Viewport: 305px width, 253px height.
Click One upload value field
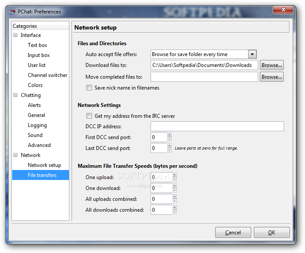pos(161,177)
